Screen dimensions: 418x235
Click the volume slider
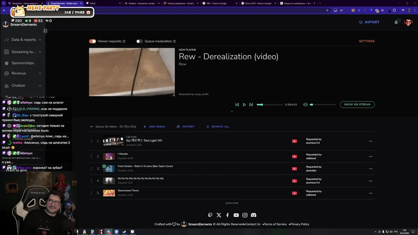[x=323, y=104]
